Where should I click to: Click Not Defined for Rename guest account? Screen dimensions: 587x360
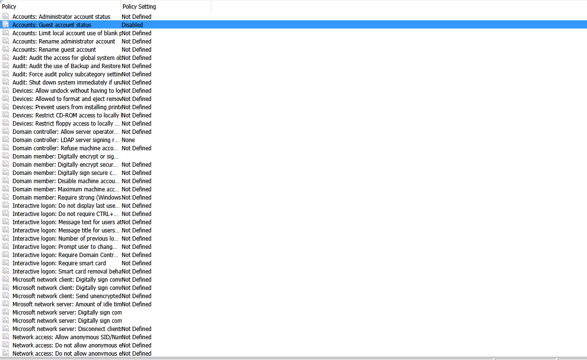tap(137, 49)
